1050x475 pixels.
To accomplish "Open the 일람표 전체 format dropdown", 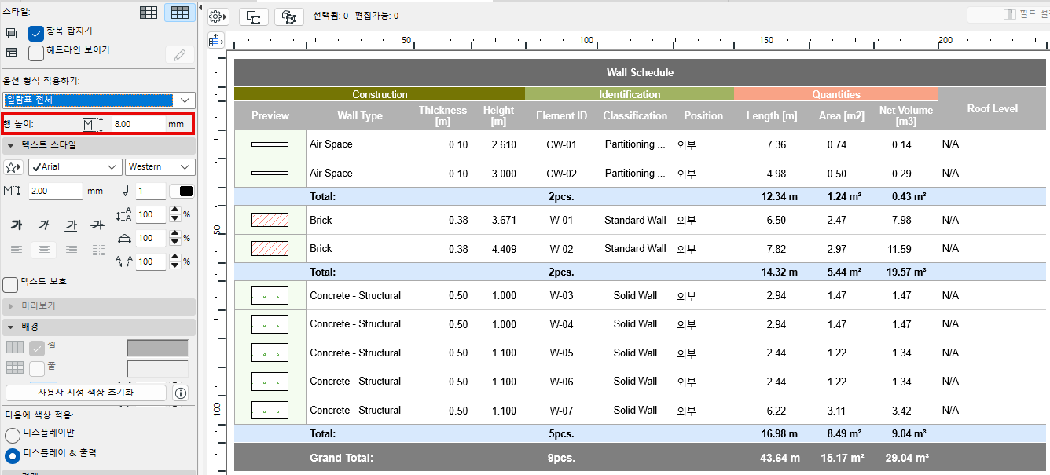I will coord(98,100).
